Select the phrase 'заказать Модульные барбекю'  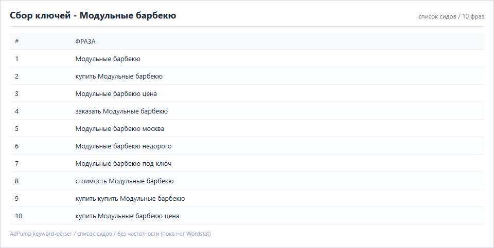point(121,111)
